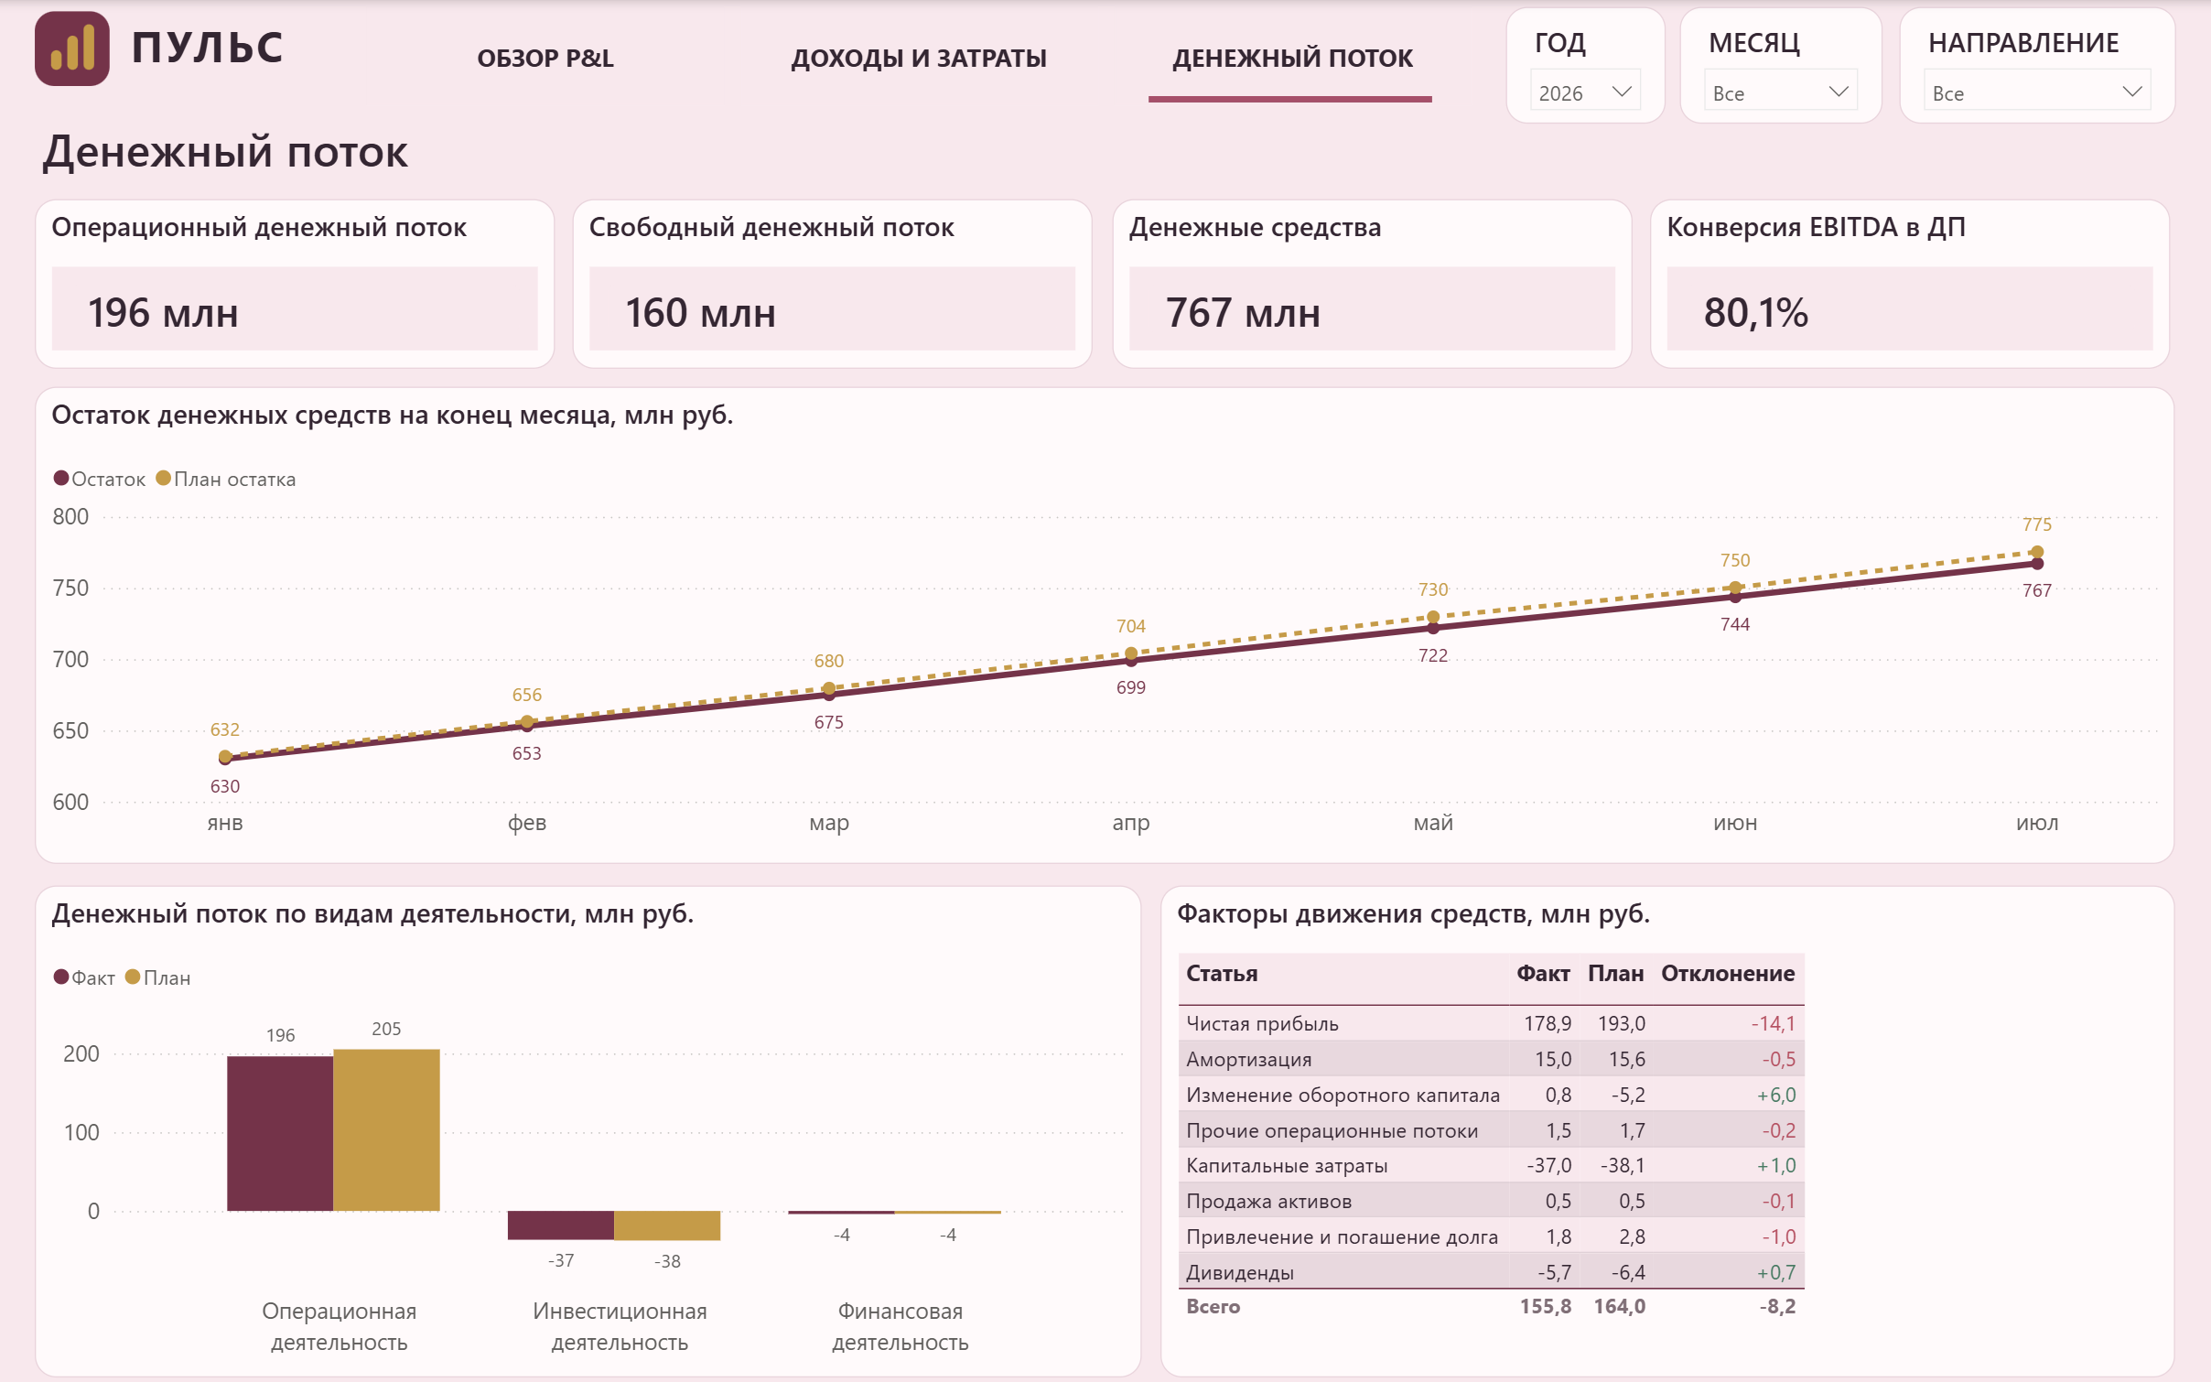Open the Год dropdown showing 2026
The image size is (2211, 1382).
click(1585, 92)
